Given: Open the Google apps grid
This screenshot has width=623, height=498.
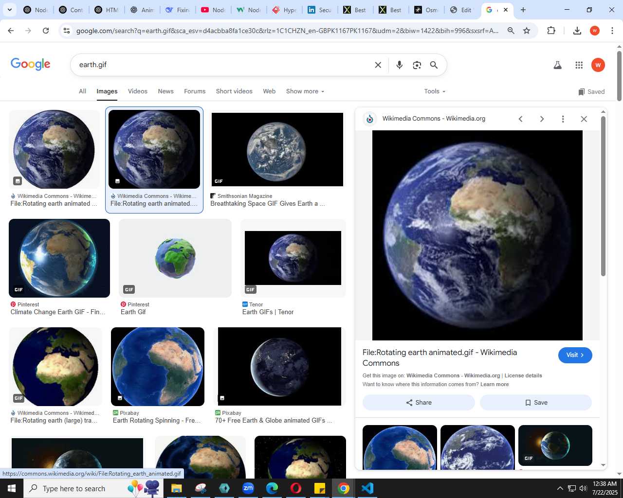Looking at the screenshot, I should click(579, 65).
